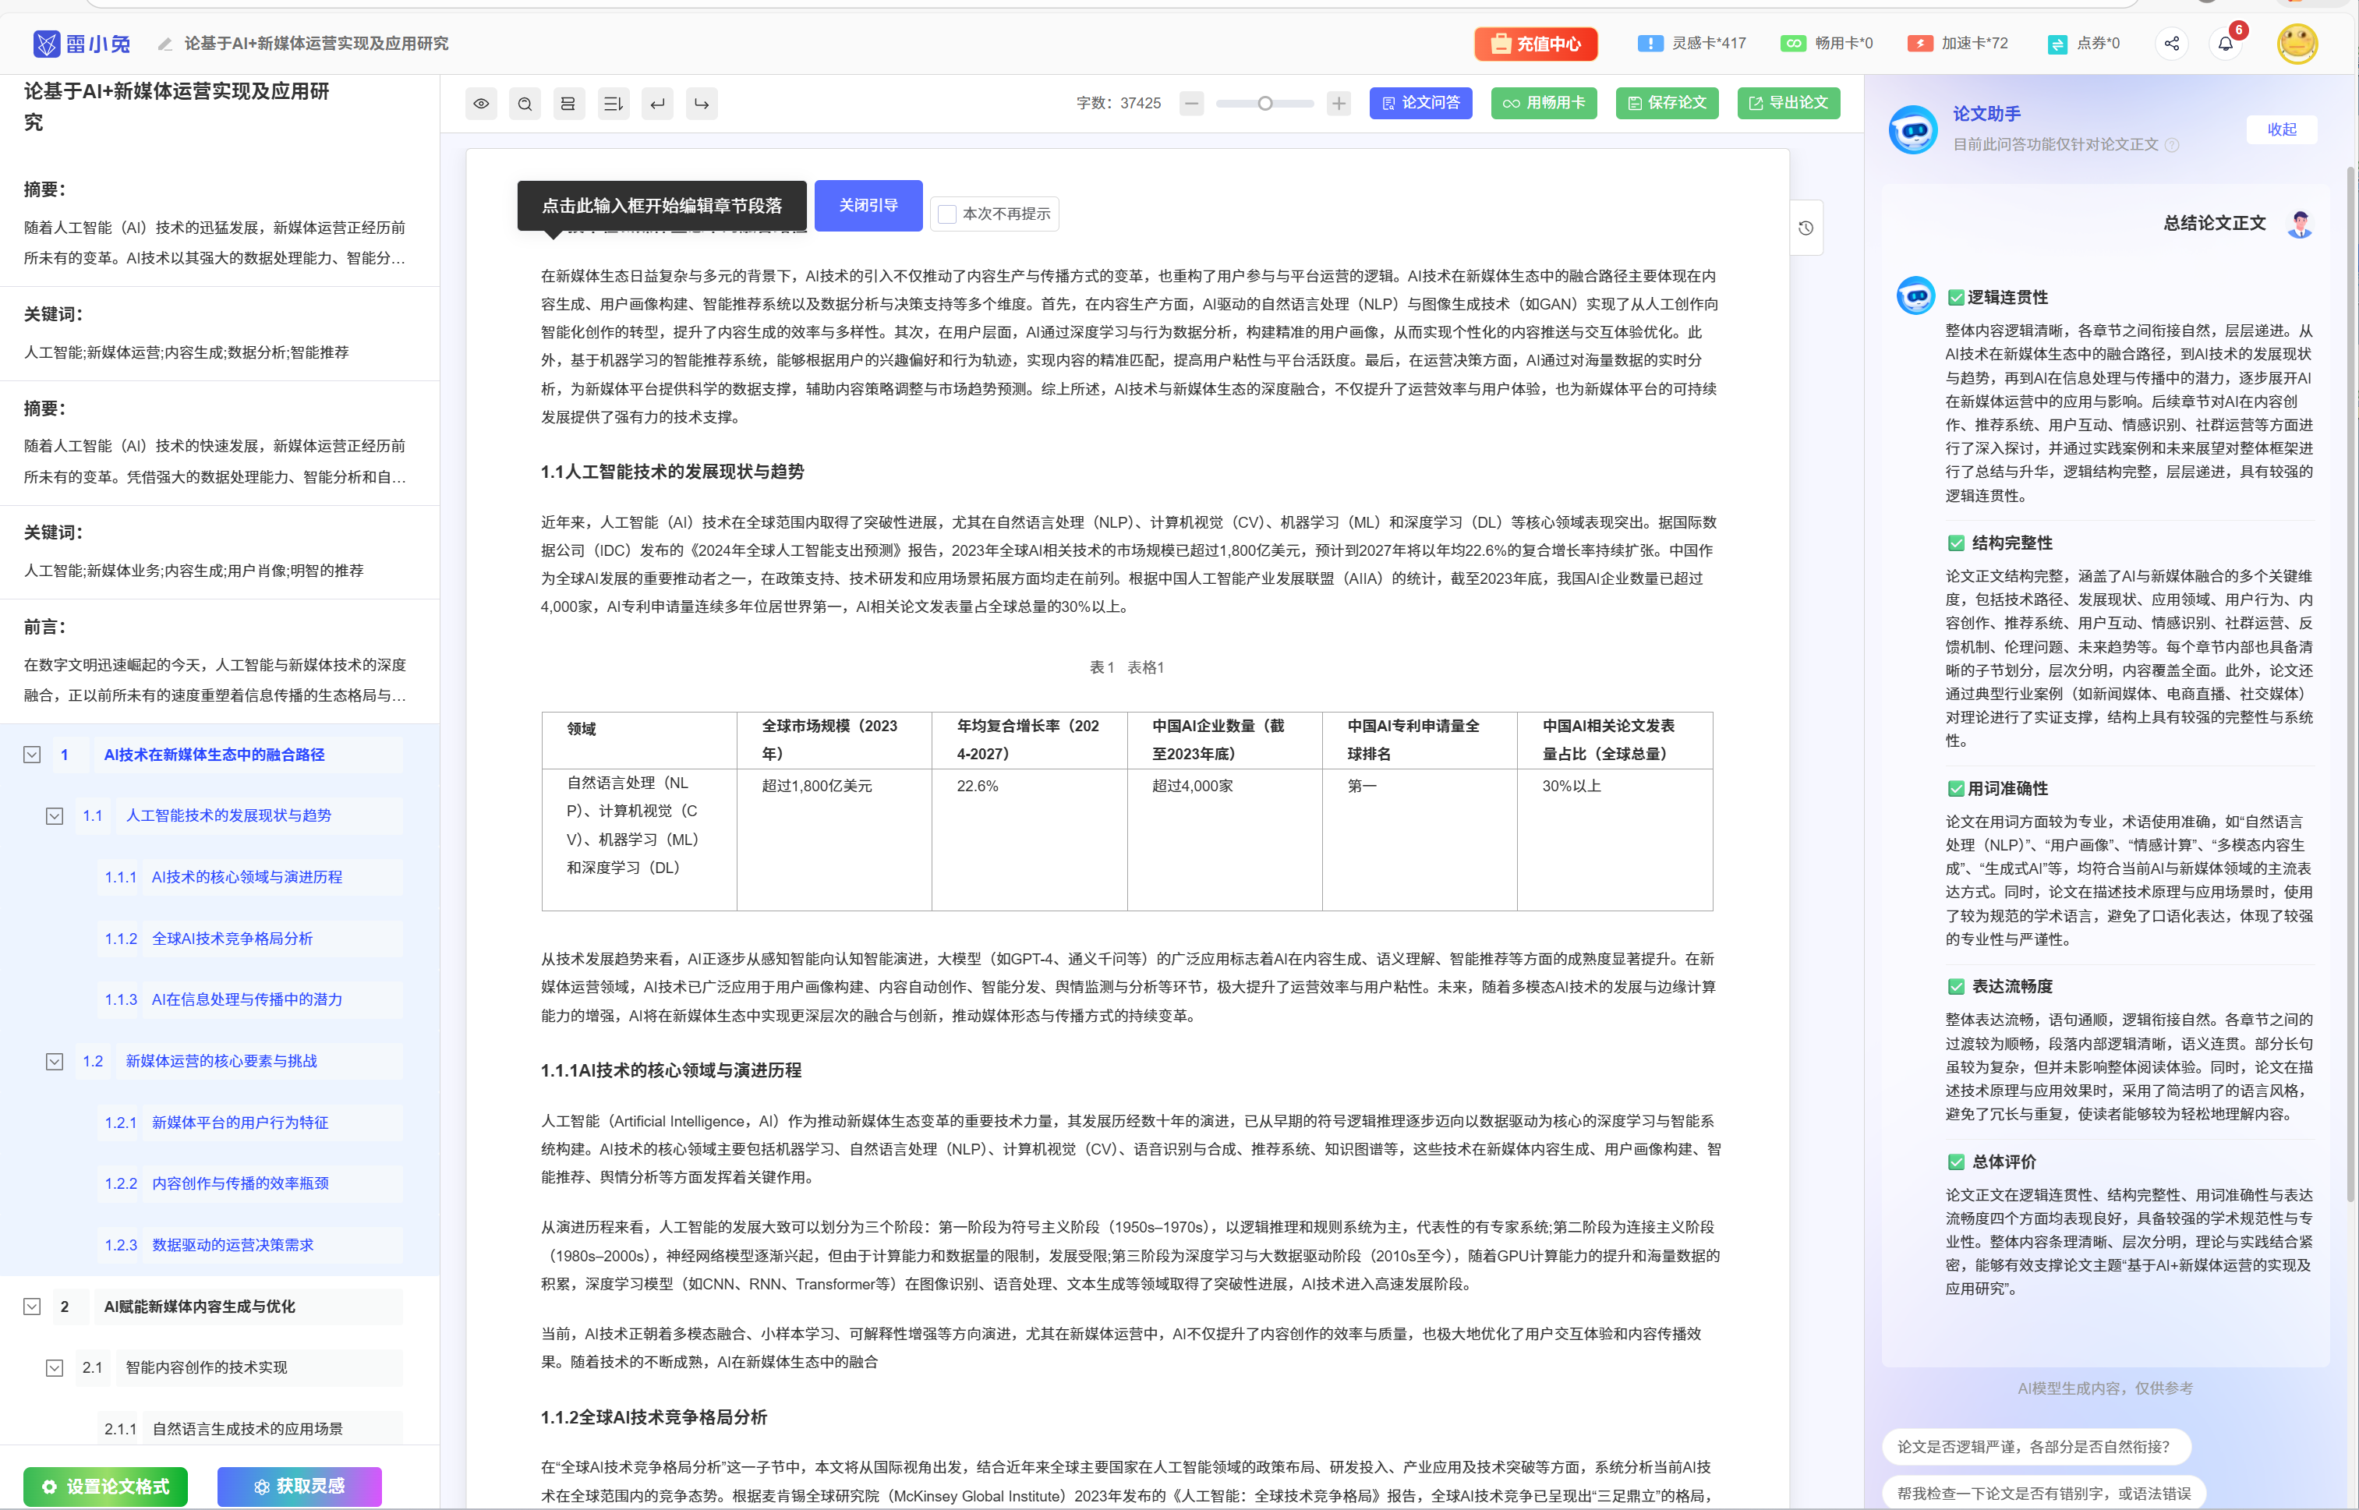This screenshot has height=1510, width=2359.
Task: Adjust the zoom slider handle
Action: coord(1264,103)
